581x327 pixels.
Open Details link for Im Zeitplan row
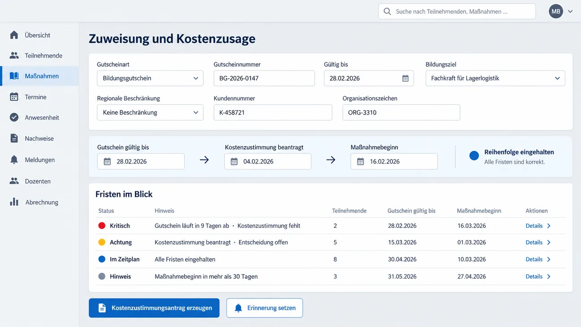pos(534,259)
